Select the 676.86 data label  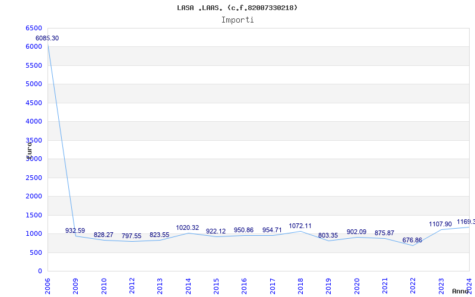click(412, 241)
